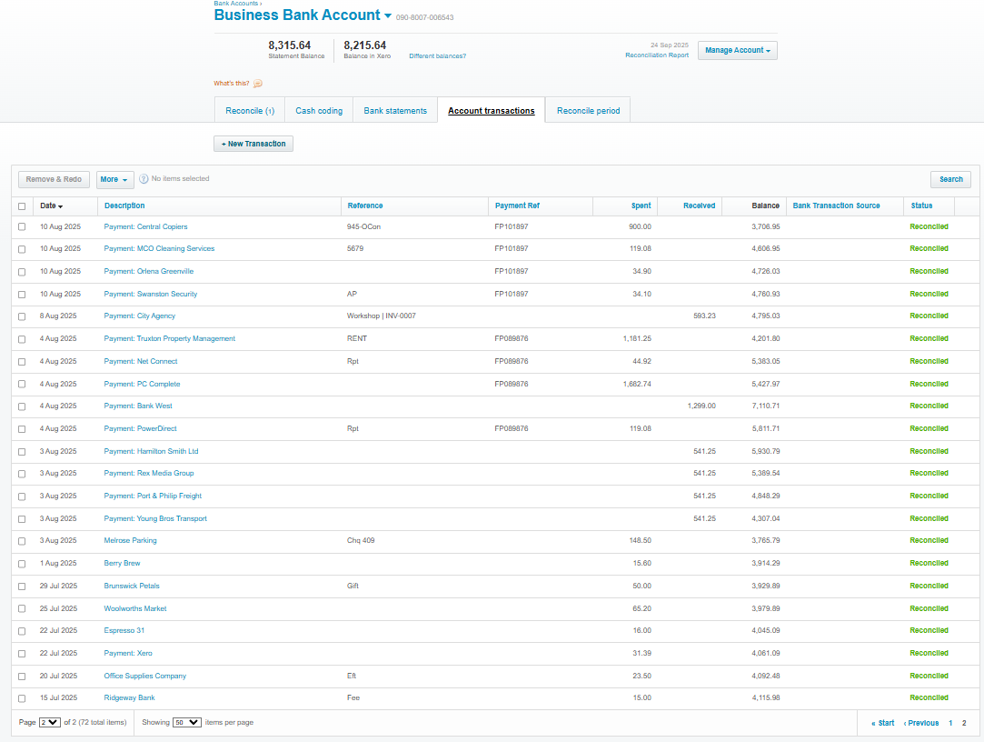
Task: Open the Reconcile period tab
Action: tap(588, 111)
